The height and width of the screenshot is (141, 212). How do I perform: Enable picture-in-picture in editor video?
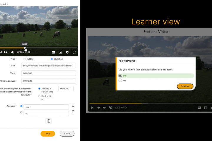click(x=60, y=52)
